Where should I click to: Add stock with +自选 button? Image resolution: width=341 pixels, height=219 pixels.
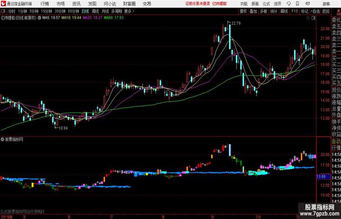point(315,11)
